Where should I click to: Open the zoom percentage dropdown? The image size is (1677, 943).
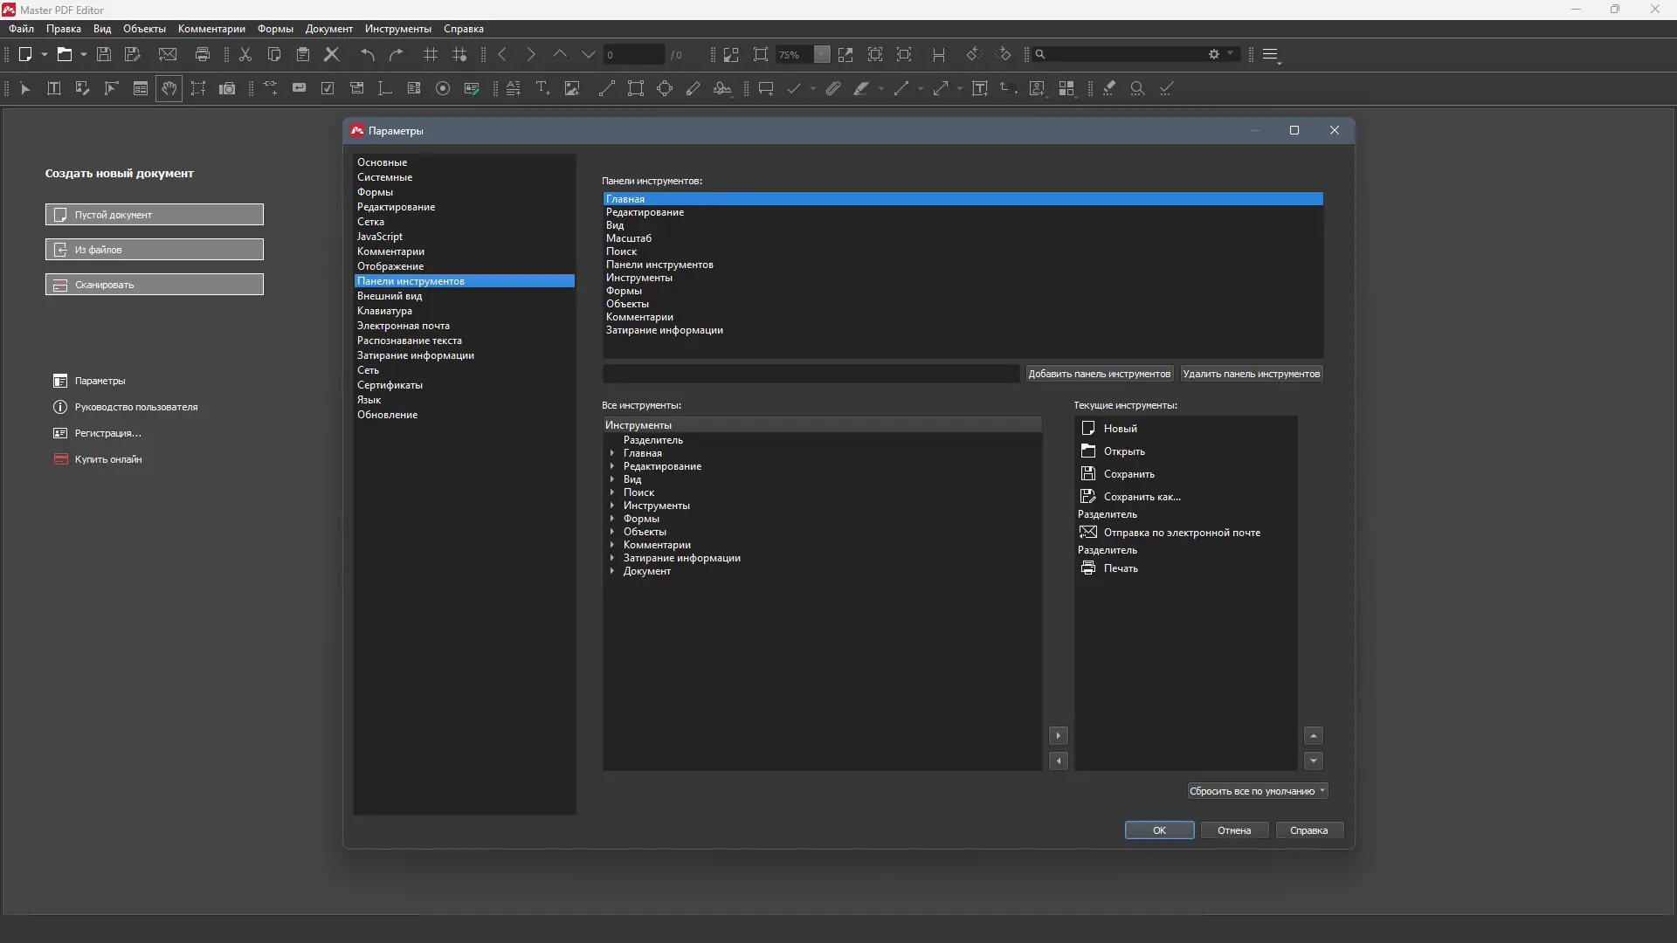click(822, 54)
